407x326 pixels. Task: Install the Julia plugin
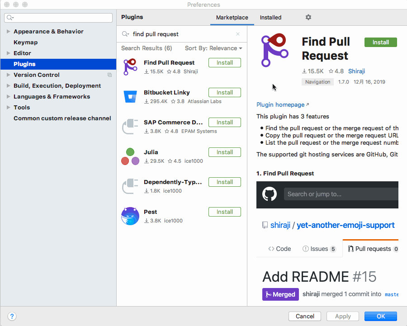tap(224, 152)
